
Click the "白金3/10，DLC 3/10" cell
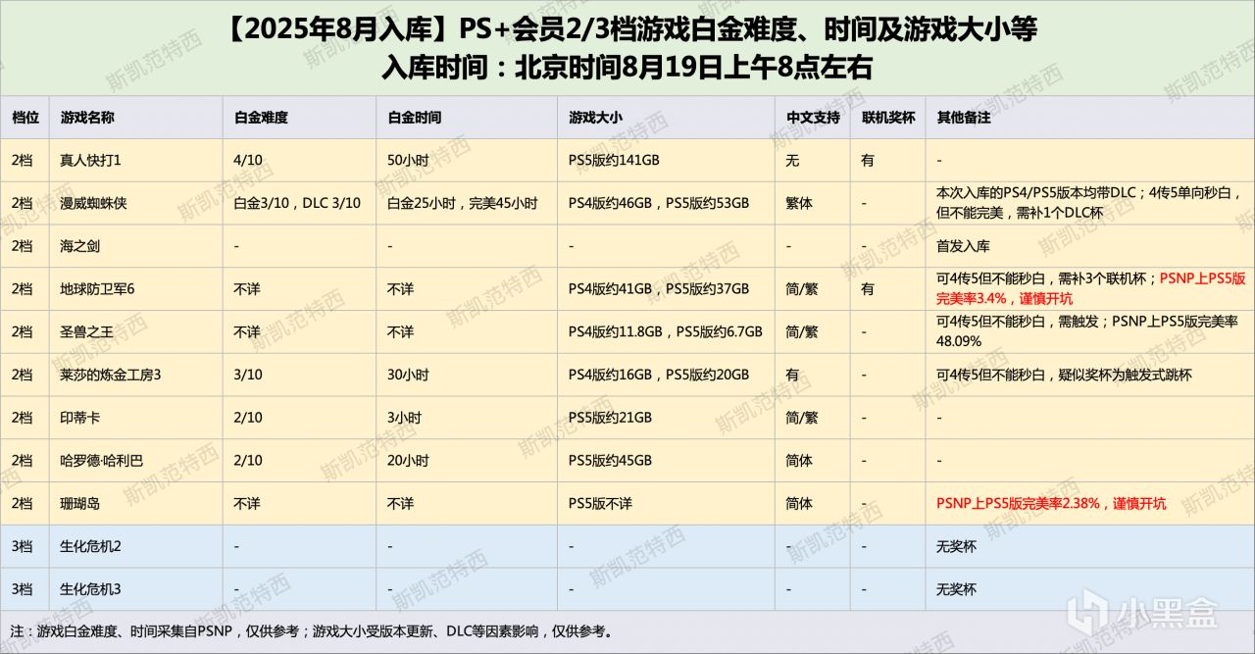click(297, 203)
